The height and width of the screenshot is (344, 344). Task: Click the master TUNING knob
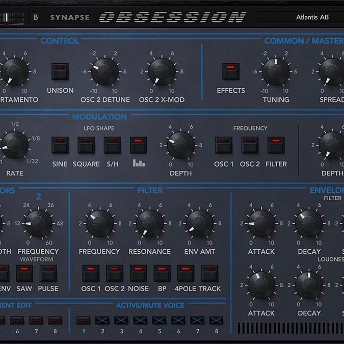pos(276,71)
